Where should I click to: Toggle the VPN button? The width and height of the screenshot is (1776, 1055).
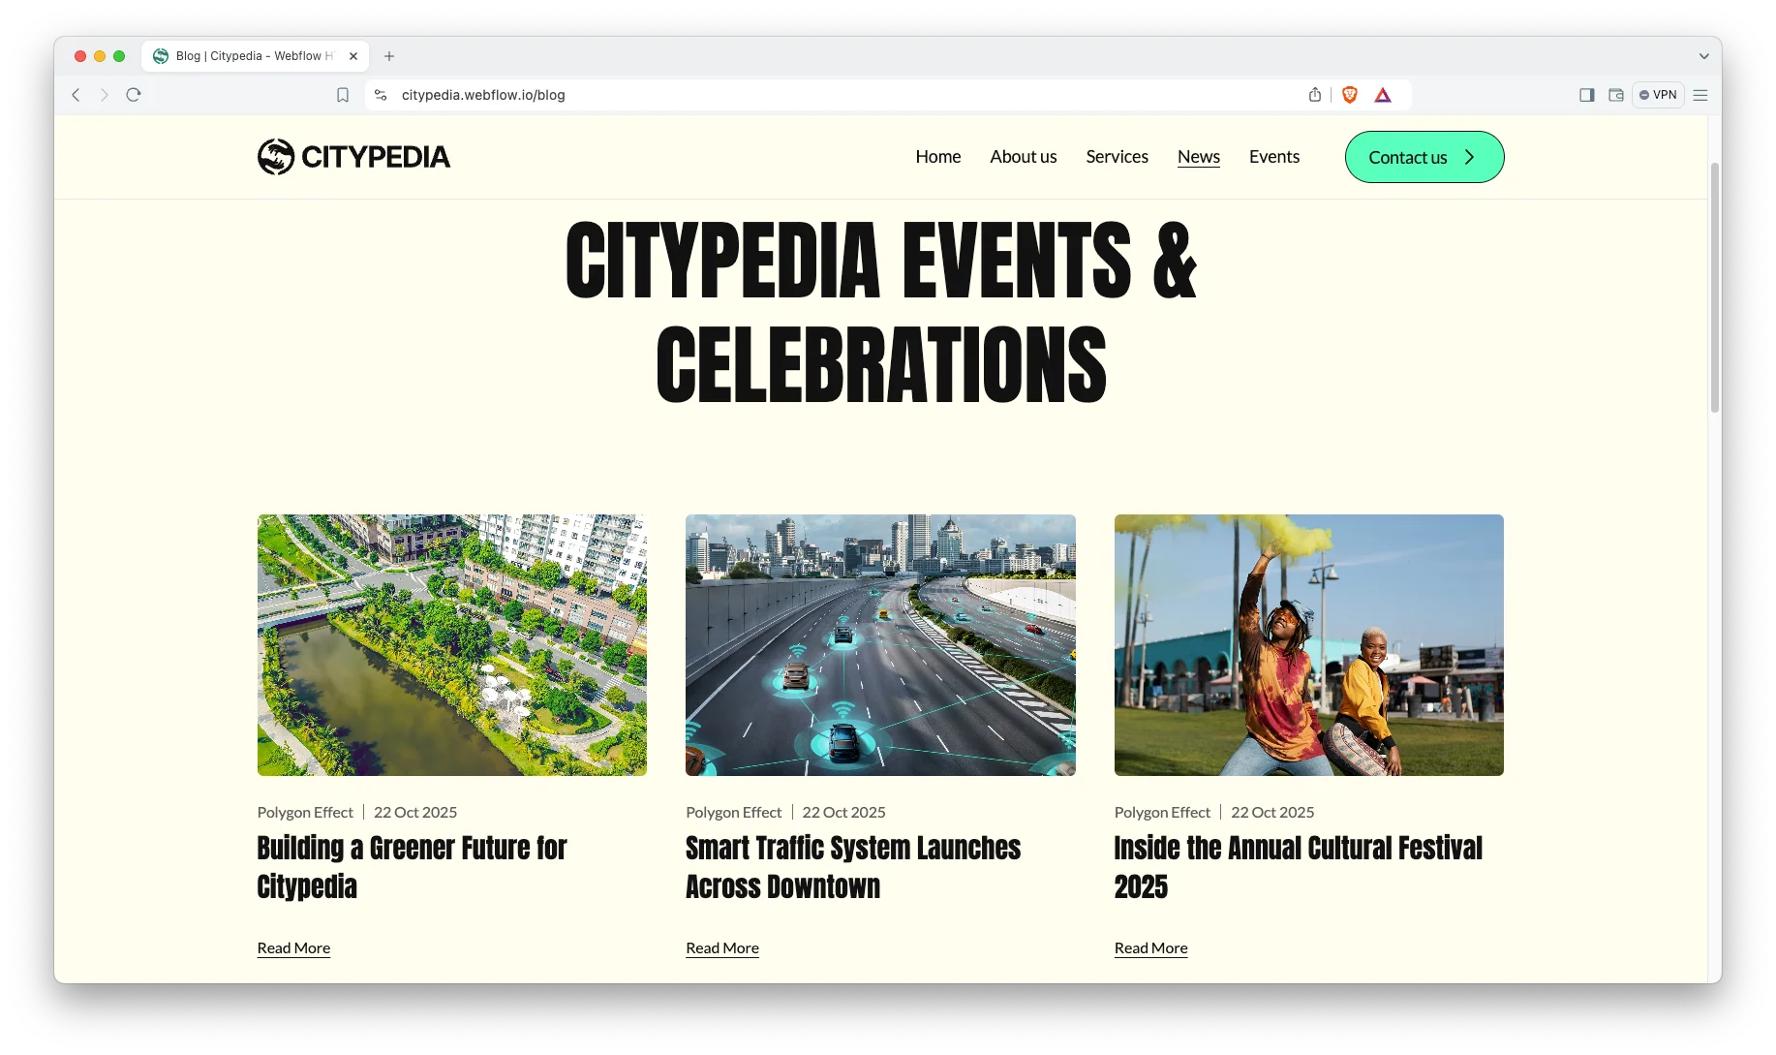[1658, 95]
